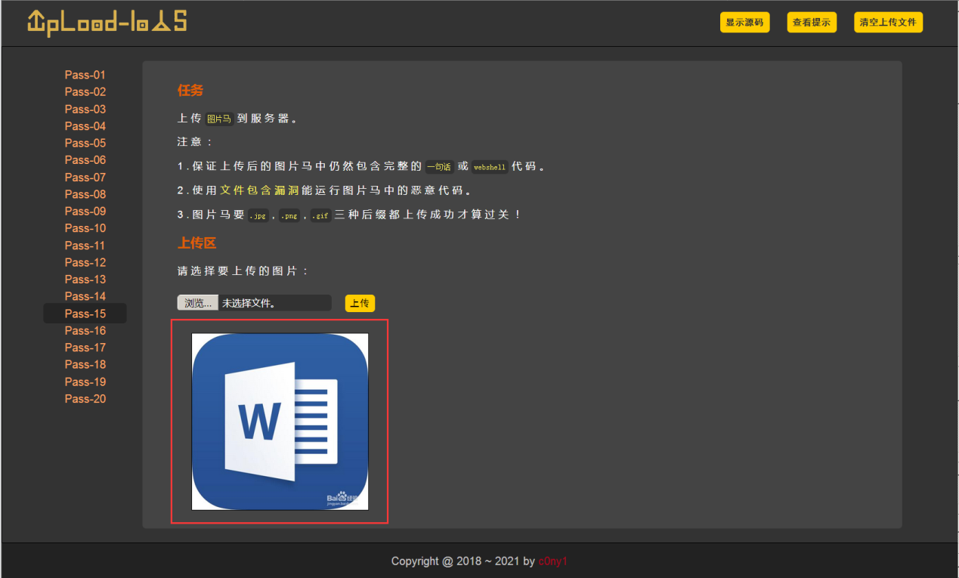Click the 查看提示 button
959x578 pixels.
tap(812, 23)
